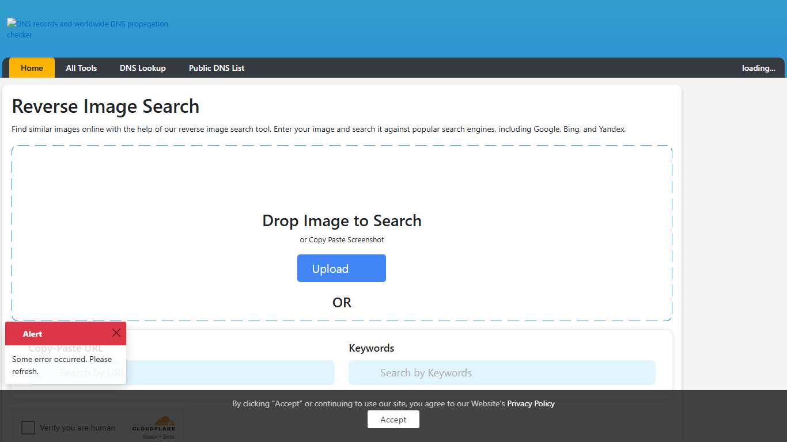Click the Reverse Image Search heading
Viewport: 787px width, 442px height.
[x=105, y=106]
